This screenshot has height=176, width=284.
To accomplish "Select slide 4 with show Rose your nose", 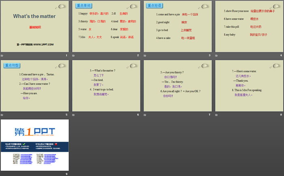I will pos(249,26).
